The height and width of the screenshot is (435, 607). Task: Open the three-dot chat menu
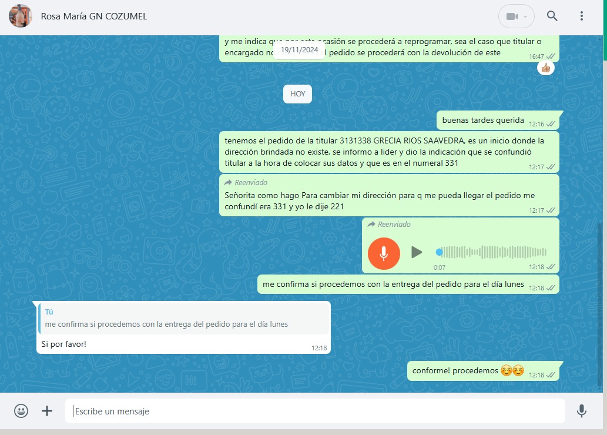click(x=581, y=16)
